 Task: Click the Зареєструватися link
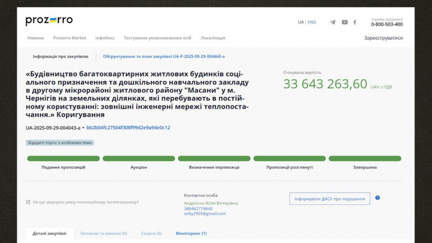[x=383, y=38]
